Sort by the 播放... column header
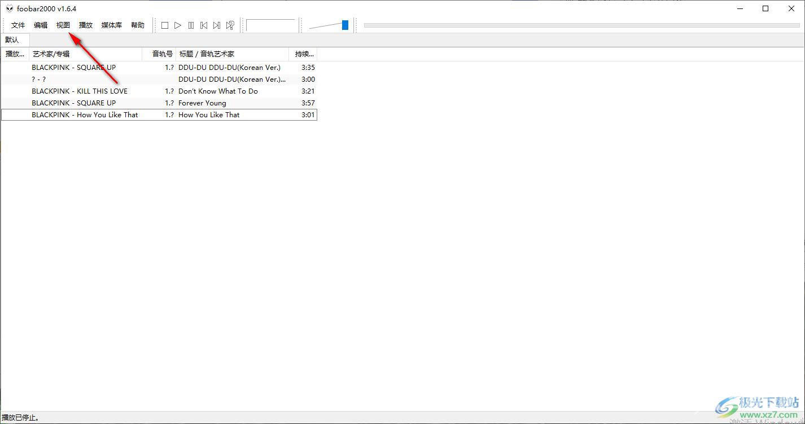 [15, 54]
